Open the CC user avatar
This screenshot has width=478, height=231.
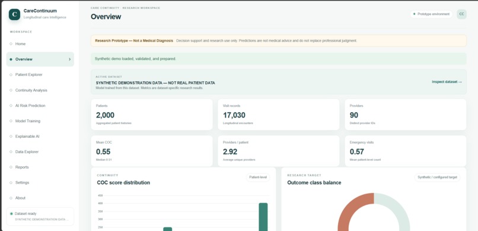coord(461,14)
